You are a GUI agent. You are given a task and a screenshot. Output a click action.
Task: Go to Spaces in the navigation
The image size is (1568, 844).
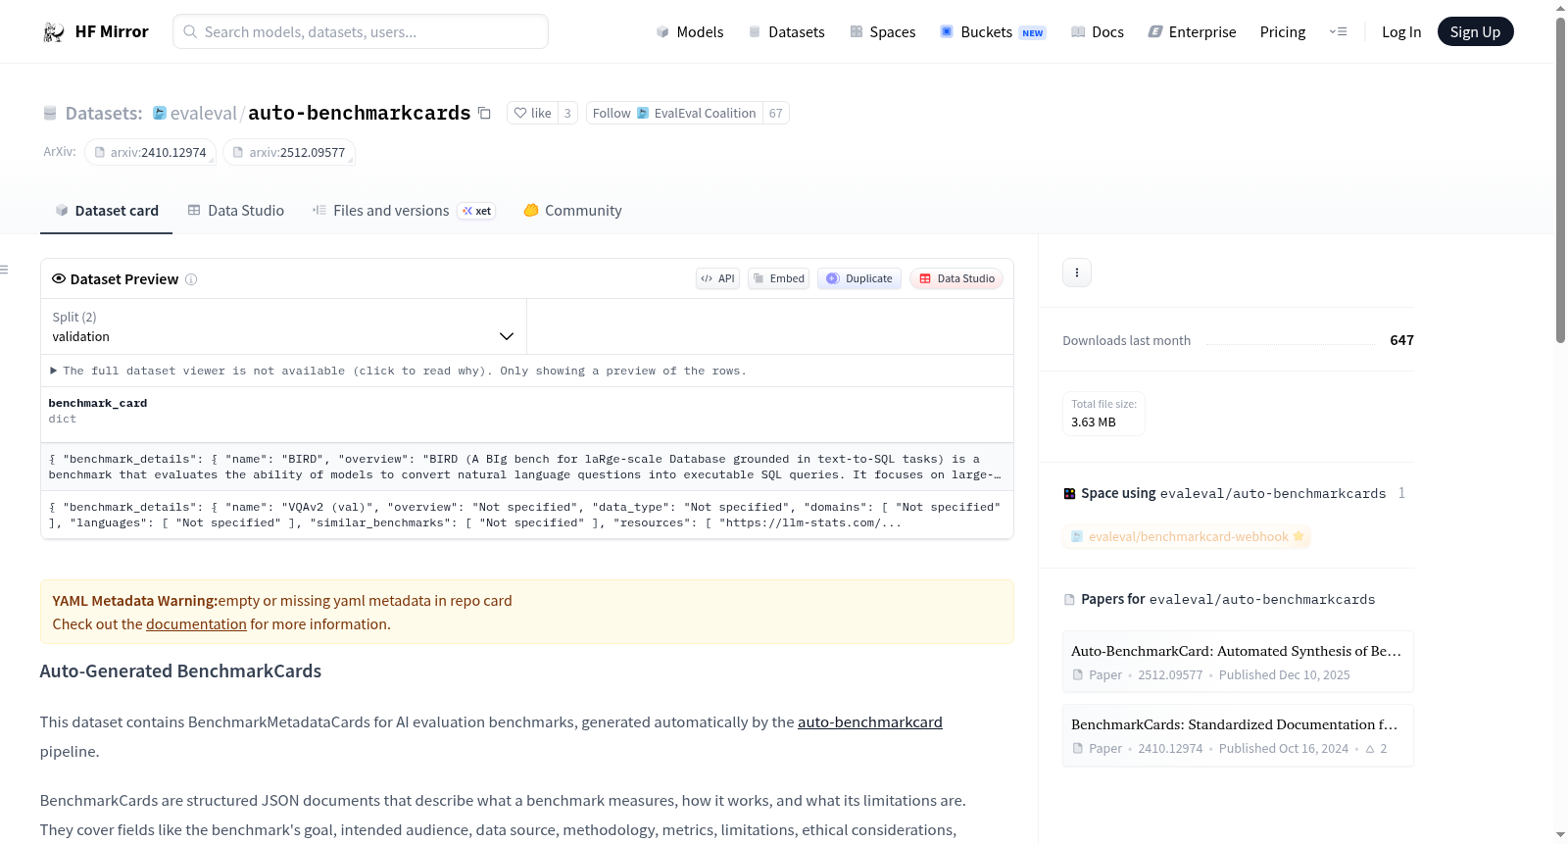pyautogui.click(x=883, y=32)
